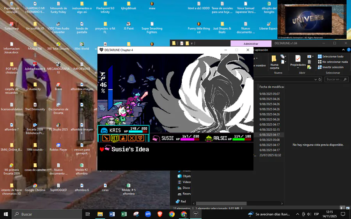Pick the Susie's Idea act option
The width and height of the screenshot is (351, 219).
[x=130, y=149]
